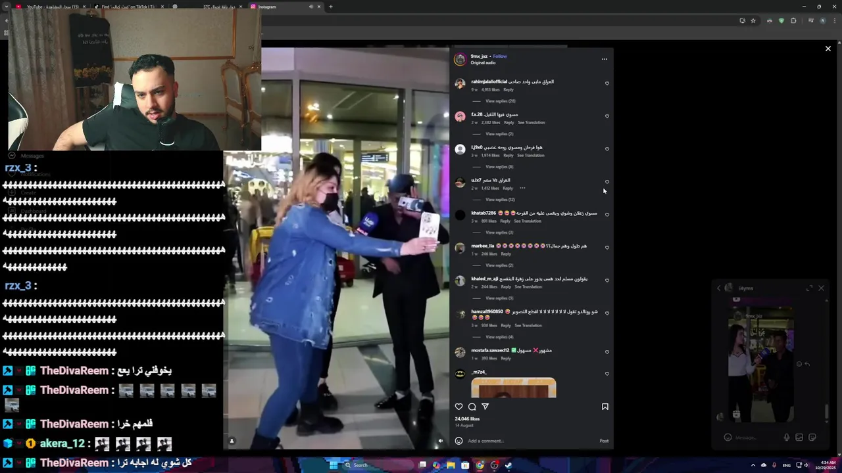Open browser extensions puzzle icon
This screenshot has height=473, width=842.
793,21
